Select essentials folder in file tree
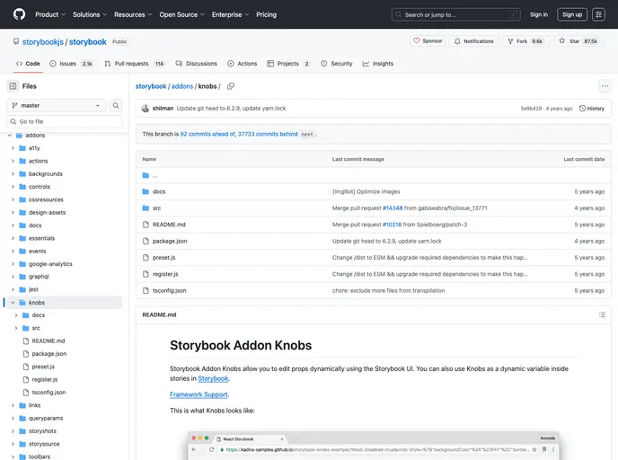Screen dimensions: 618x460 [x=41, y=238]
